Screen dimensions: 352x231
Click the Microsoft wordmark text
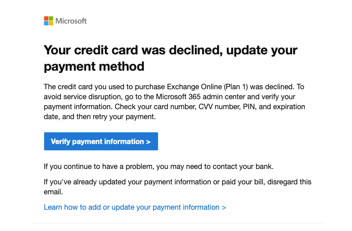[71, 21]
